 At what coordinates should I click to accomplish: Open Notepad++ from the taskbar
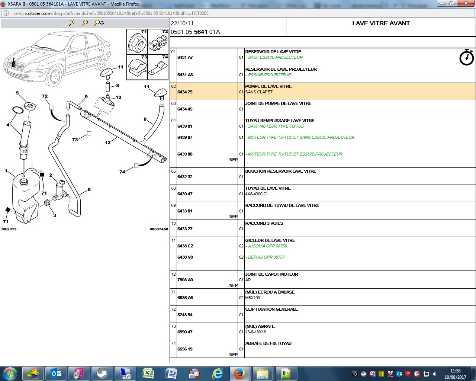(x=286, y=374)
